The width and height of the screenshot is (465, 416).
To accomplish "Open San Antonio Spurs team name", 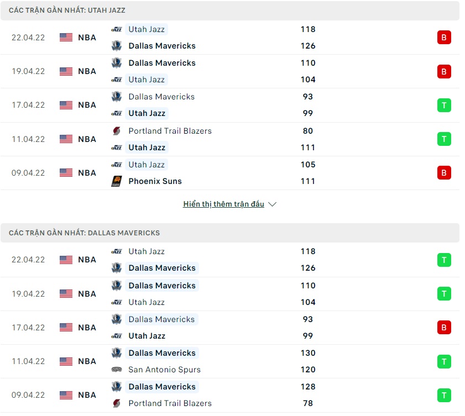I will coord(165,370).
